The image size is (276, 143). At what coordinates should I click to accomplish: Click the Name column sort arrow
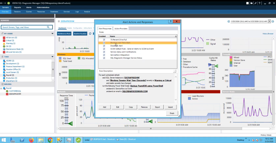[176, 36]
